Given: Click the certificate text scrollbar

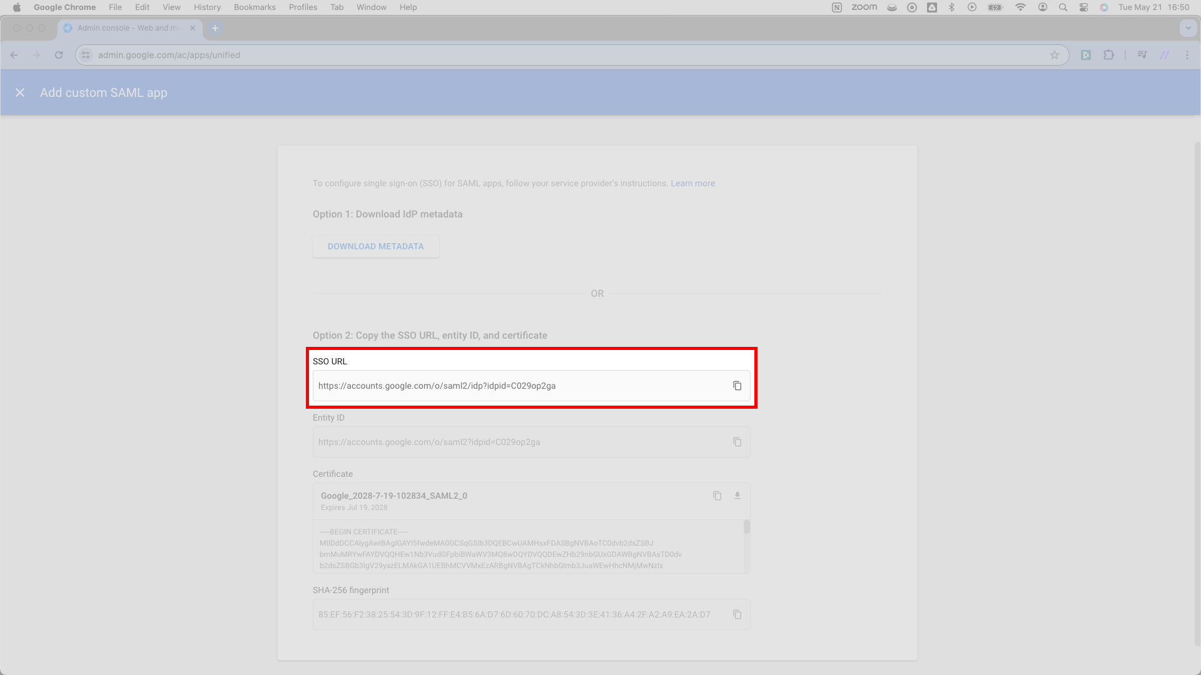Looking at the screenshot, I should [x=746, y=527].
